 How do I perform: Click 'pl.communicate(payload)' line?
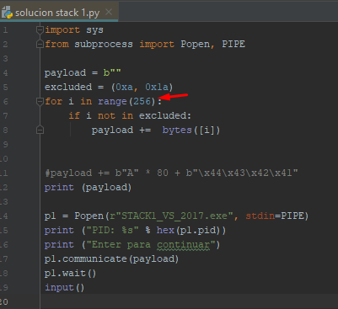[x=111, y=259]
